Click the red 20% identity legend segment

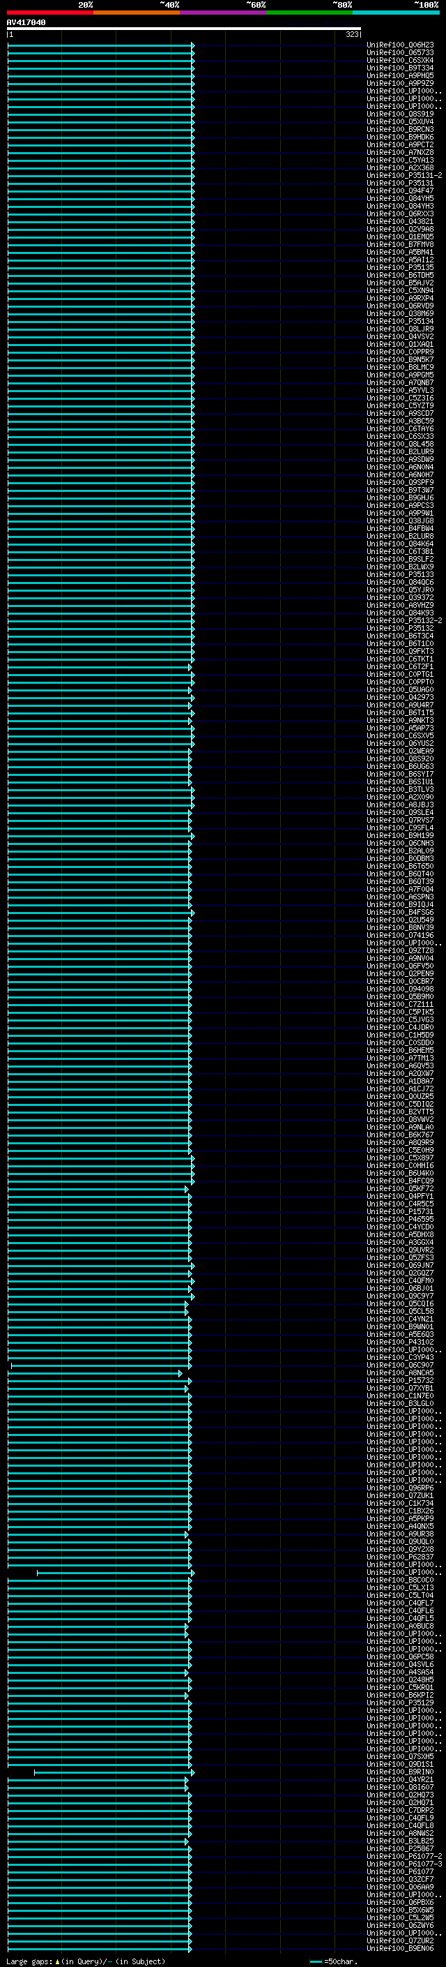50,13
